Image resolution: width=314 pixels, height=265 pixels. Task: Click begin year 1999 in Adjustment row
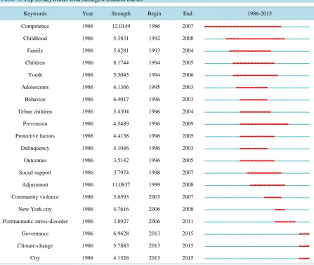[155, 184]
